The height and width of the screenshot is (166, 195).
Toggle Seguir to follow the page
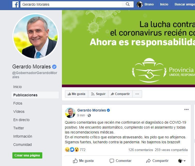tap(98, 94)
